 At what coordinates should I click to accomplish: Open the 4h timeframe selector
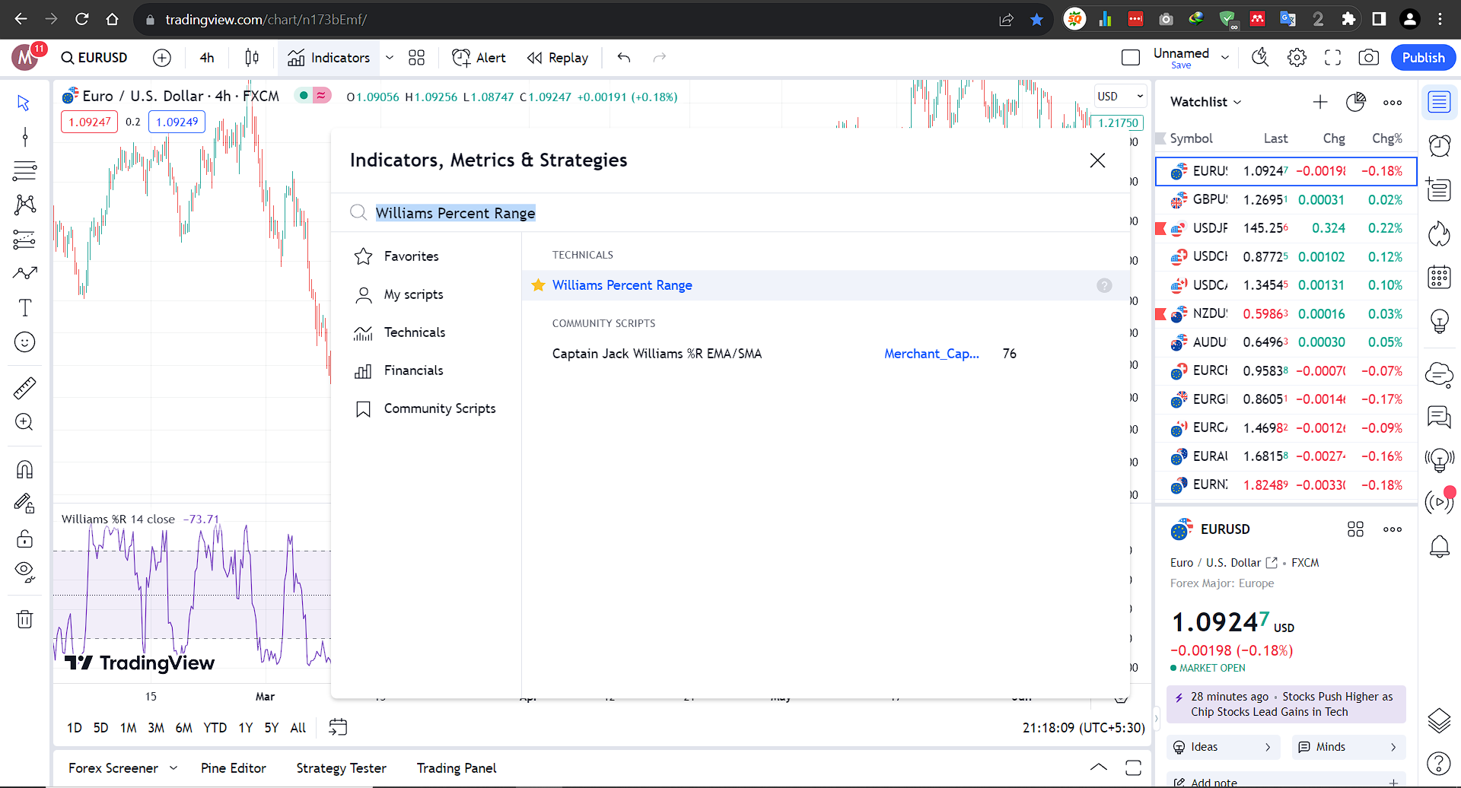pos(207,58)
